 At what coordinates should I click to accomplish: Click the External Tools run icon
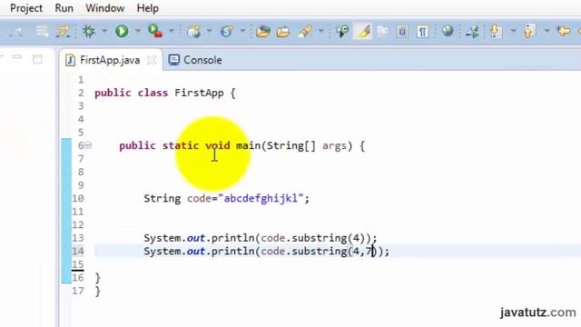coord(155,31)
